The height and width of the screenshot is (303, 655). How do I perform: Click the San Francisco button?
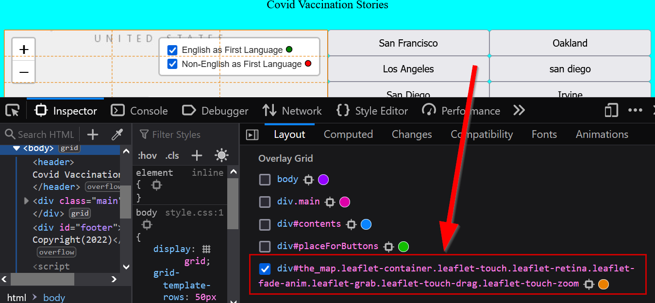pyautogui.click(x=408, y=43)
